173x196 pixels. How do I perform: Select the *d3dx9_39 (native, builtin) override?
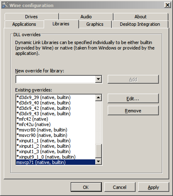point(56,97)
